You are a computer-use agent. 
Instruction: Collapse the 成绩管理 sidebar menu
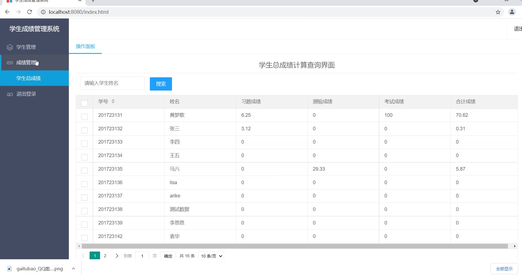(34, 63)
